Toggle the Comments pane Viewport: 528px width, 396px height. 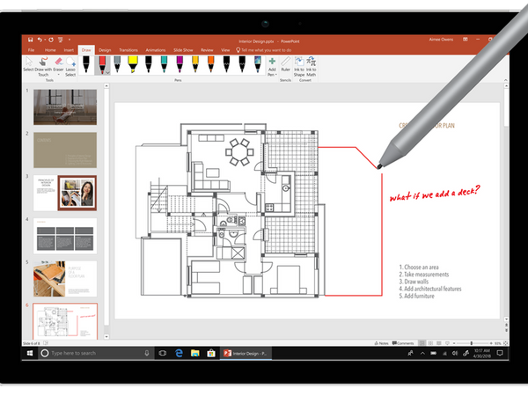[x=403, y=343]
